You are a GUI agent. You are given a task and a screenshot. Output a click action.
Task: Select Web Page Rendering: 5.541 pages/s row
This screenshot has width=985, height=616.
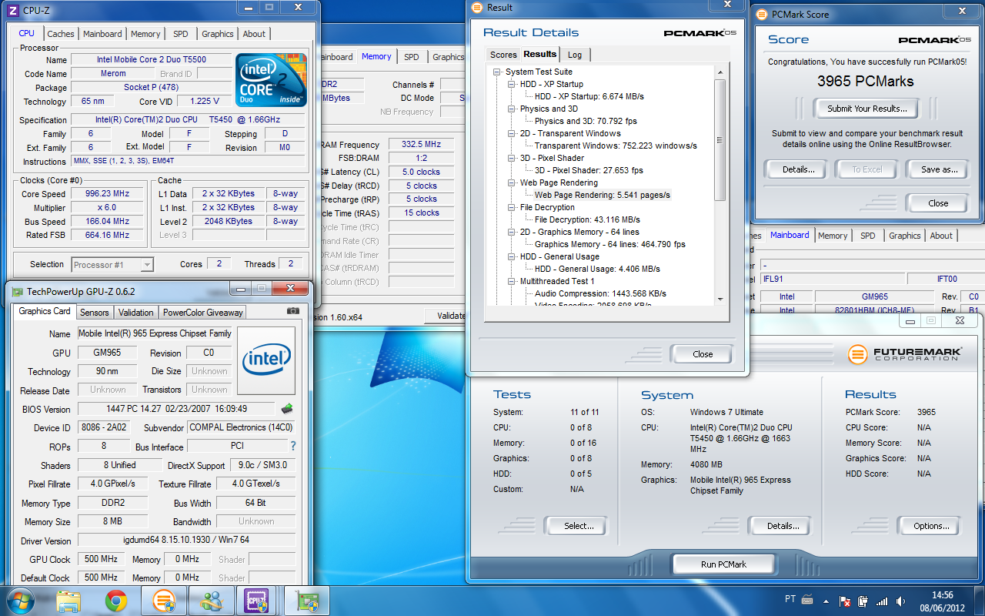(x=602, y=195)
